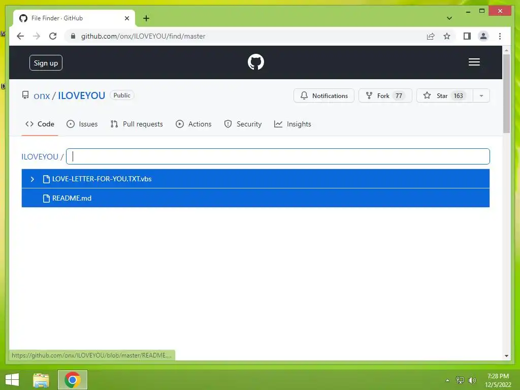
Task: Open the Insights tab
Action: tap(292, 124)
